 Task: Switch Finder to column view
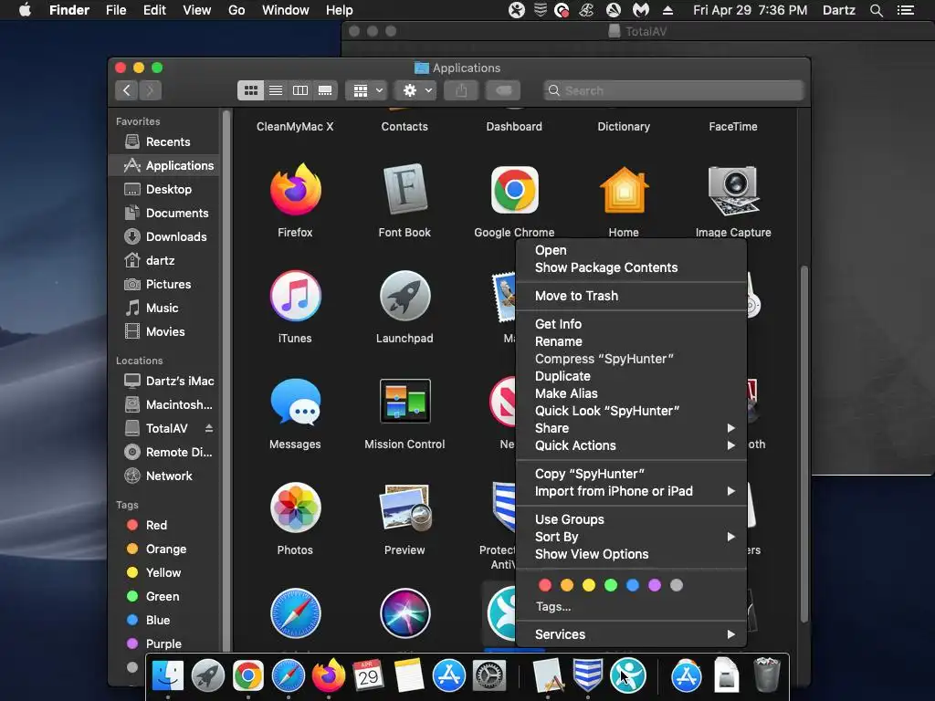300,90
